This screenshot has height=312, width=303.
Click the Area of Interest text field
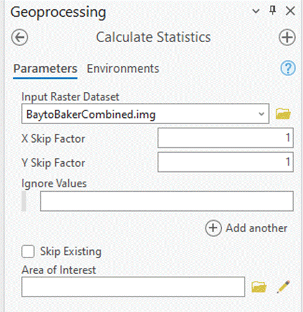[x=133, y=287]
